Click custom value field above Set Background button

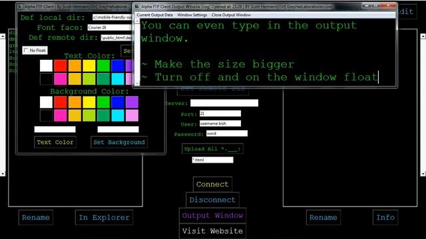click(118, 129)
